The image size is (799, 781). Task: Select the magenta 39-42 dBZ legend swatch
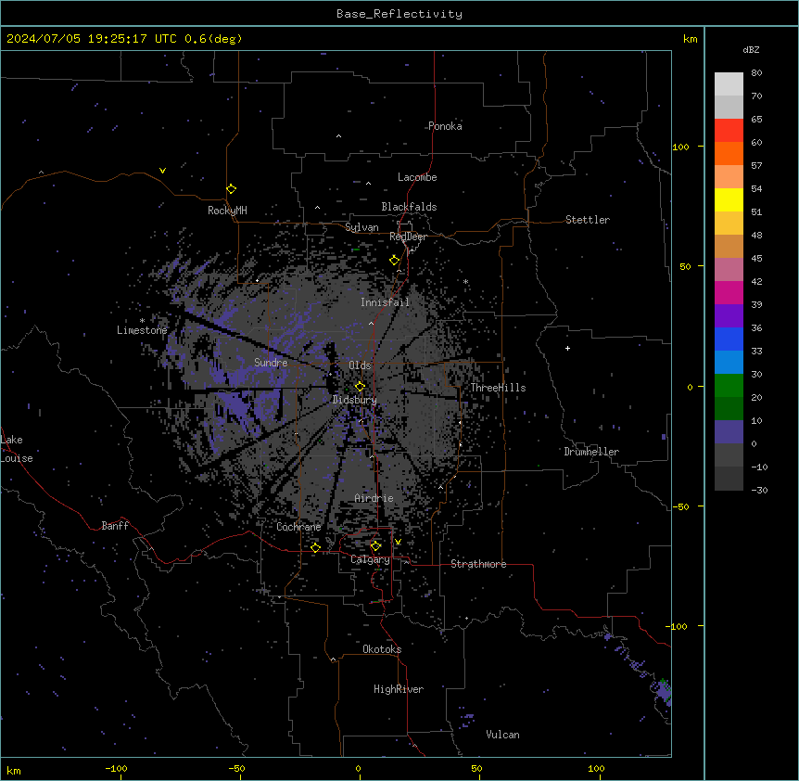pyautogui.click(x=729, y=292)
